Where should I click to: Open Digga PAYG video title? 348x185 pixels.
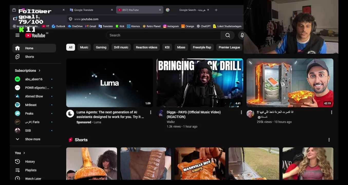(x=194, y=115)
